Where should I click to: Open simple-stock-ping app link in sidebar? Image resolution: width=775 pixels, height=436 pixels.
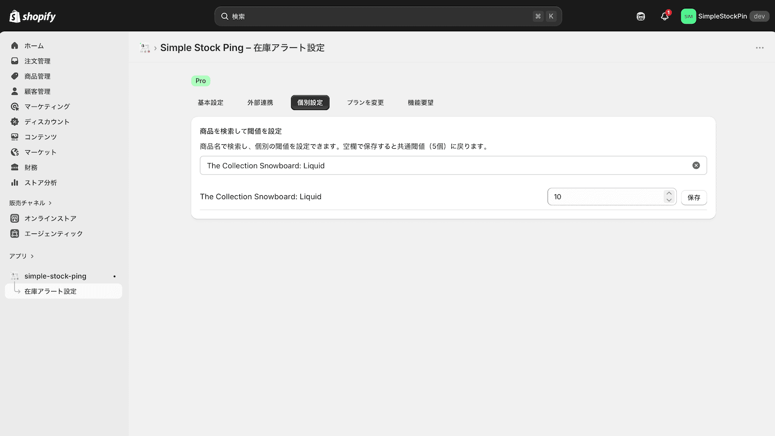click(x=55, y=276)
